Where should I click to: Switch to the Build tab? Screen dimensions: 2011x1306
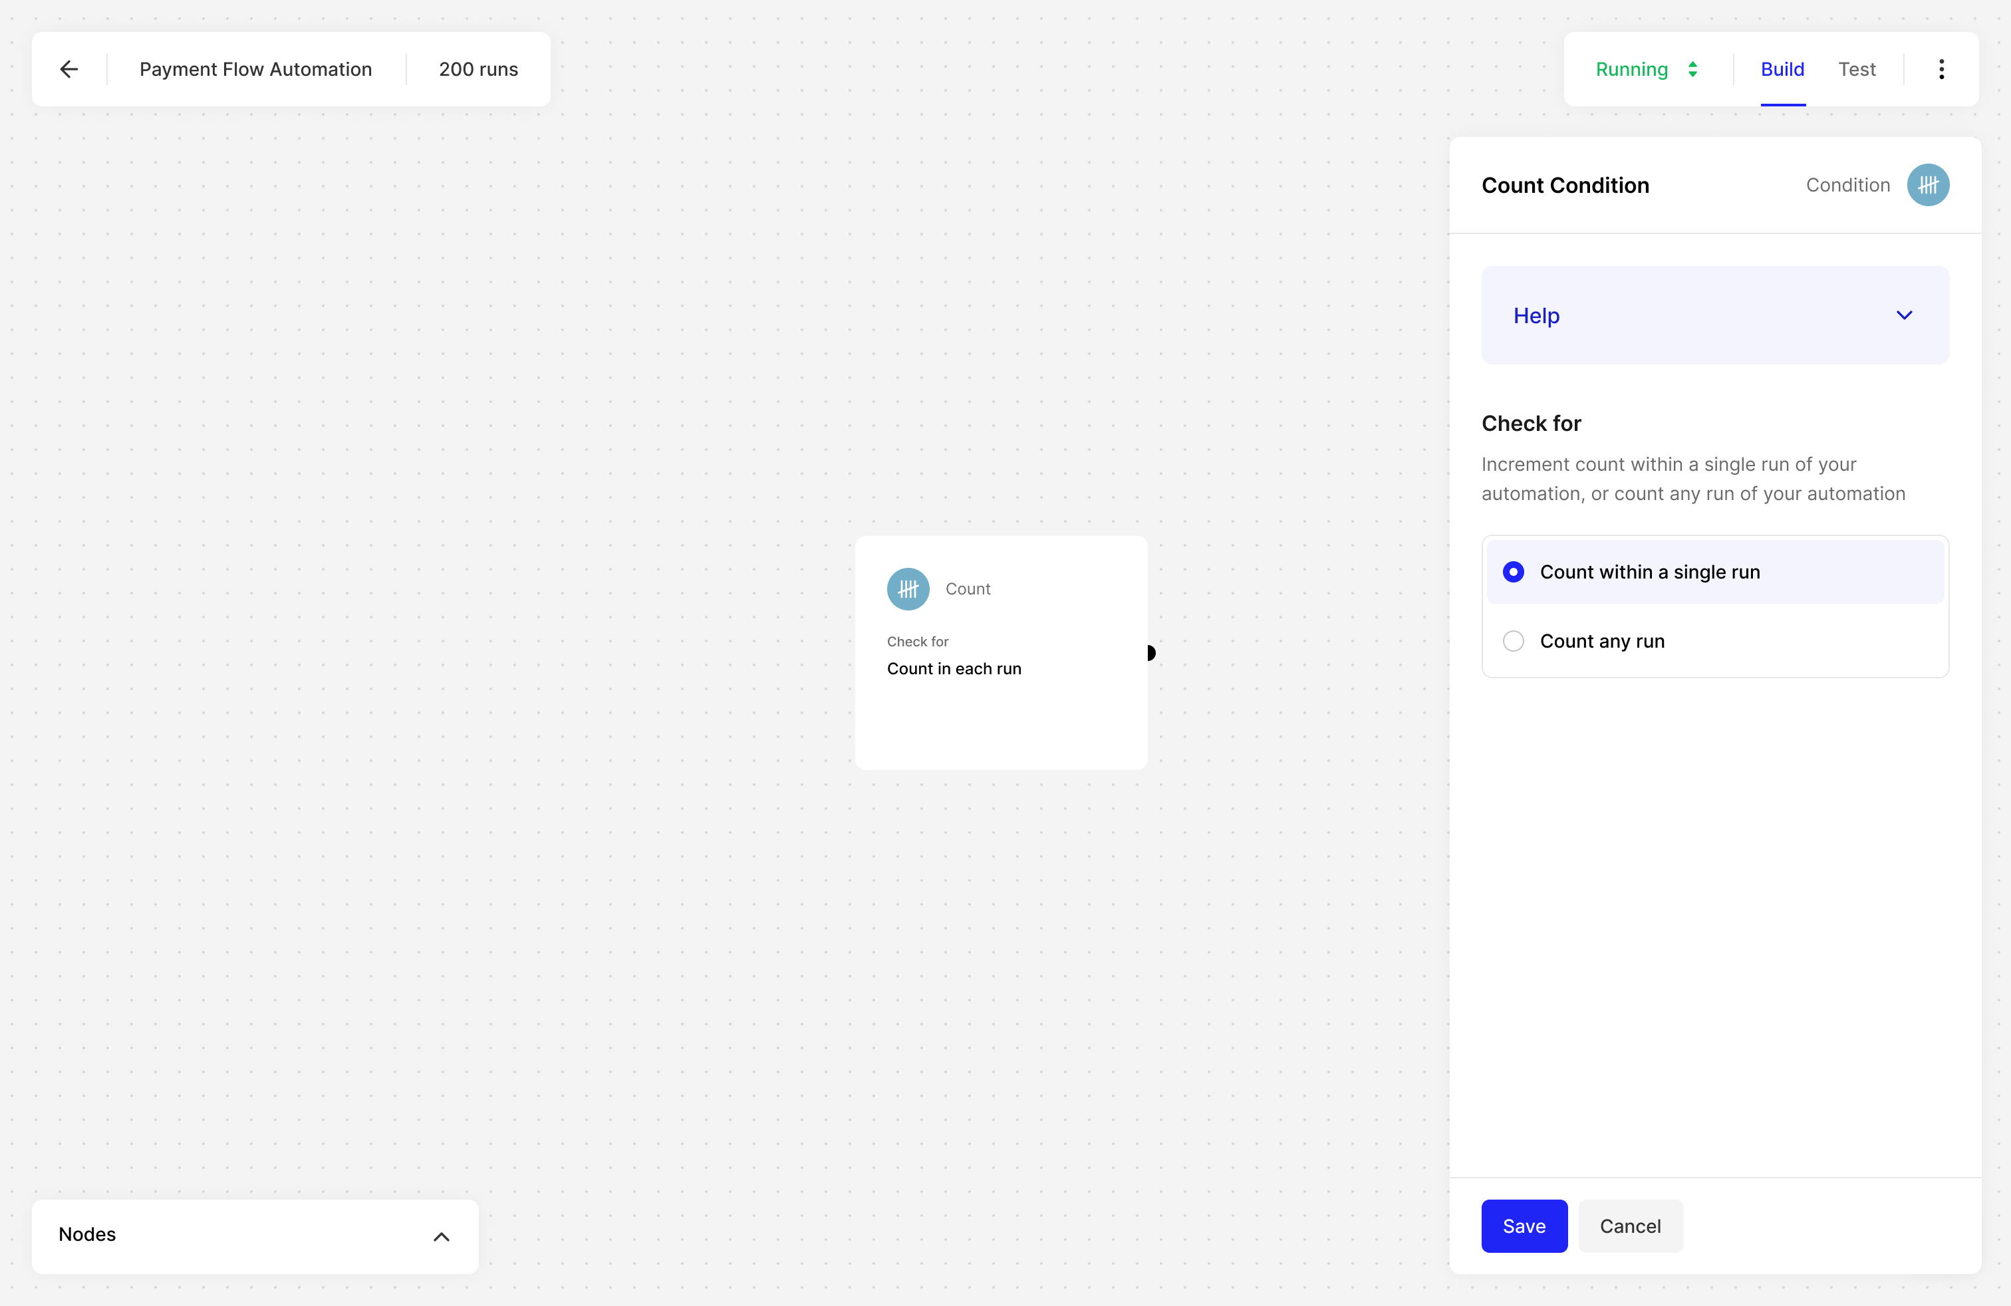pos(1782,69)
